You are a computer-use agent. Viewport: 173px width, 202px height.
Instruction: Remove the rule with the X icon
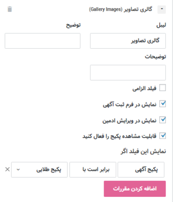pyautogui.click(x=7, y=169)
